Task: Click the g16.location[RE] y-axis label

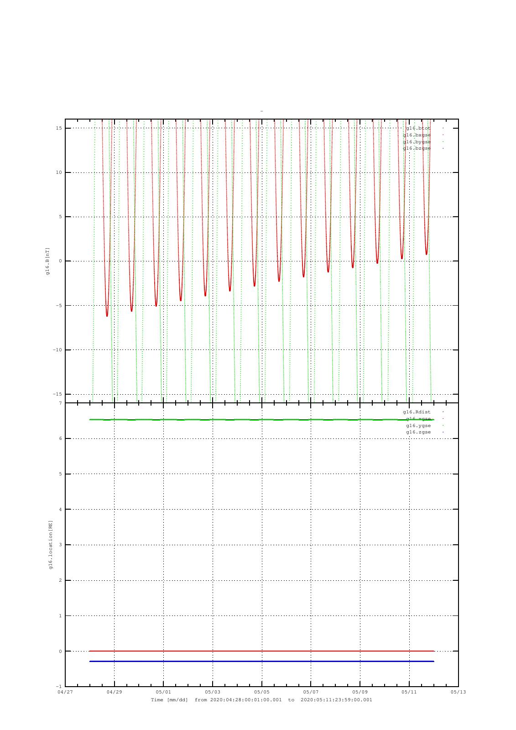Action: pos(51,545)
